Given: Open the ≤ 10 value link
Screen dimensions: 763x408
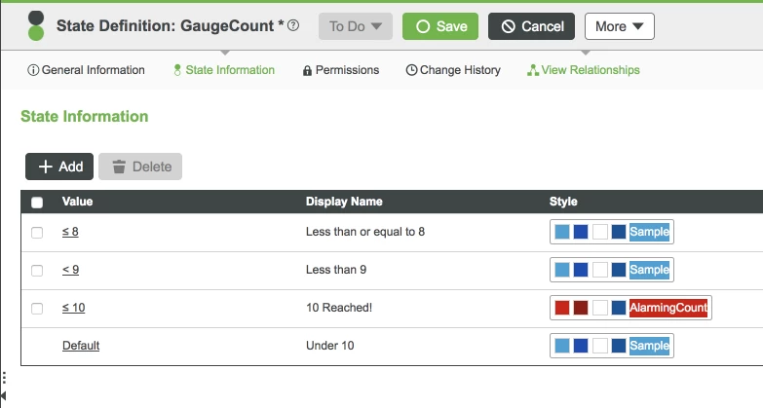Looking at the screenshot, I should pyautogui.click(x=73, y=308).
